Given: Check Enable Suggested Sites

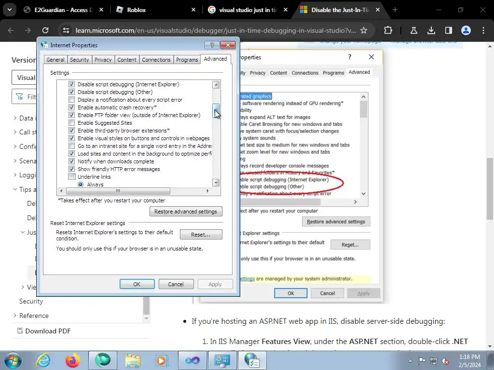Looking at the screenshot, I should pyautogui.click(x=71, y=123).
